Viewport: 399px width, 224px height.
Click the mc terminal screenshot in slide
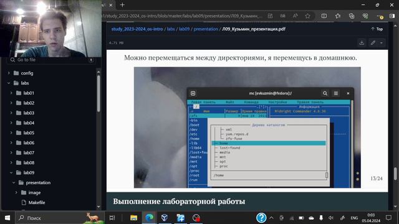click(x=247, y=128)
